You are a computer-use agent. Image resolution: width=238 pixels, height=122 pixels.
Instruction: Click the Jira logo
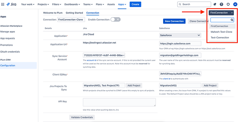coord(11,4)
